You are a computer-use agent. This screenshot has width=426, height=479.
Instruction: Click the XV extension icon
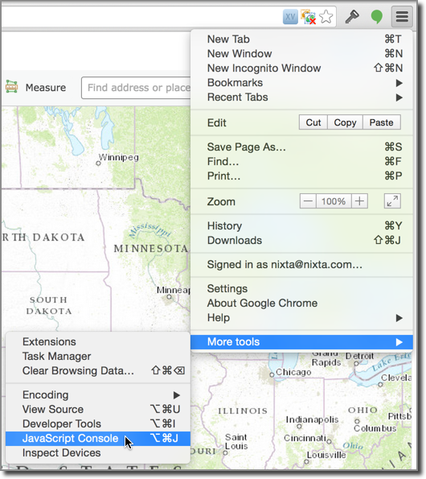click(290, 16)
